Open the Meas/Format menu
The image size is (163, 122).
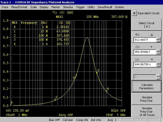(19, 7)
